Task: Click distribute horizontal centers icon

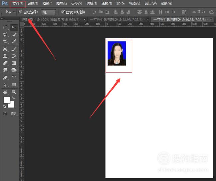Action: (x=167, y=12)
